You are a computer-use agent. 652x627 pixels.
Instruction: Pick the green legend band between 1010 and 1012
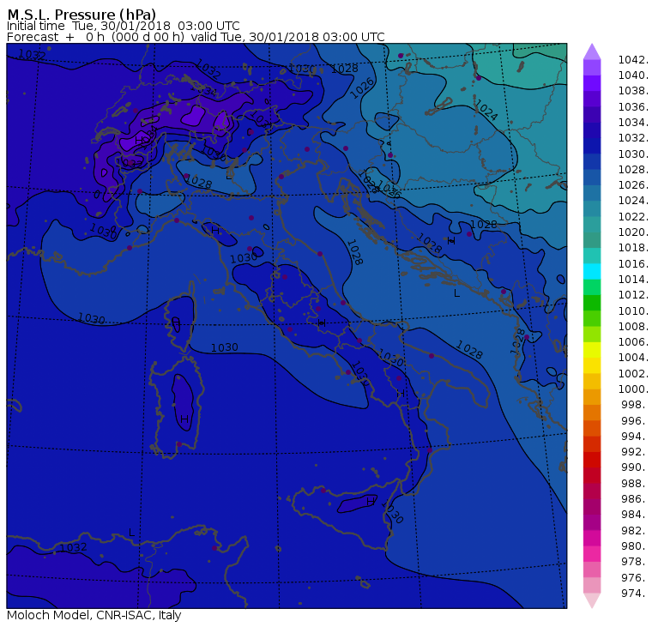coord(592,303)
